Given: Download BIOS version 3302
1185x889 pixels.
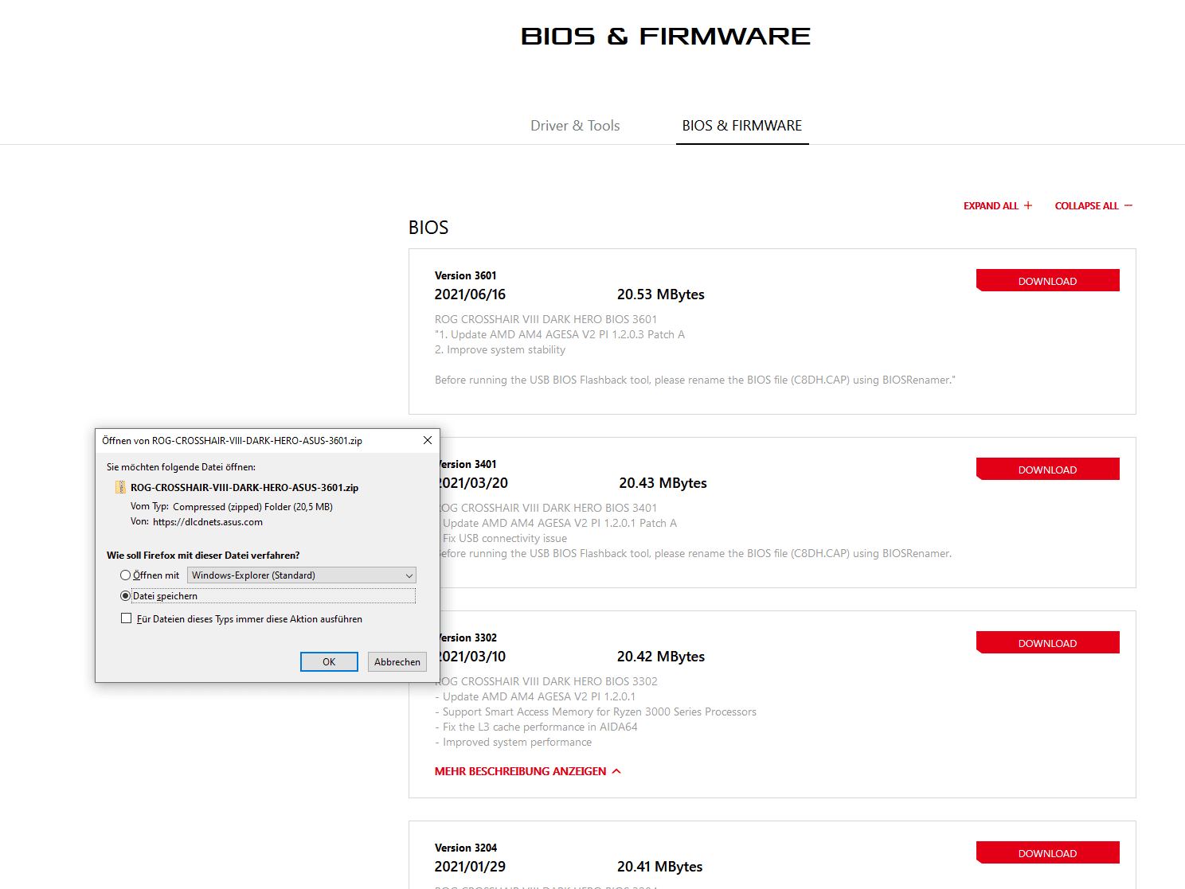Looking at the screenshot, I should 1048,643.
